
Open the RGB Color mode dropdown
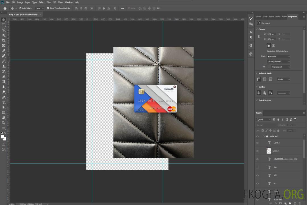click(278, 56)
